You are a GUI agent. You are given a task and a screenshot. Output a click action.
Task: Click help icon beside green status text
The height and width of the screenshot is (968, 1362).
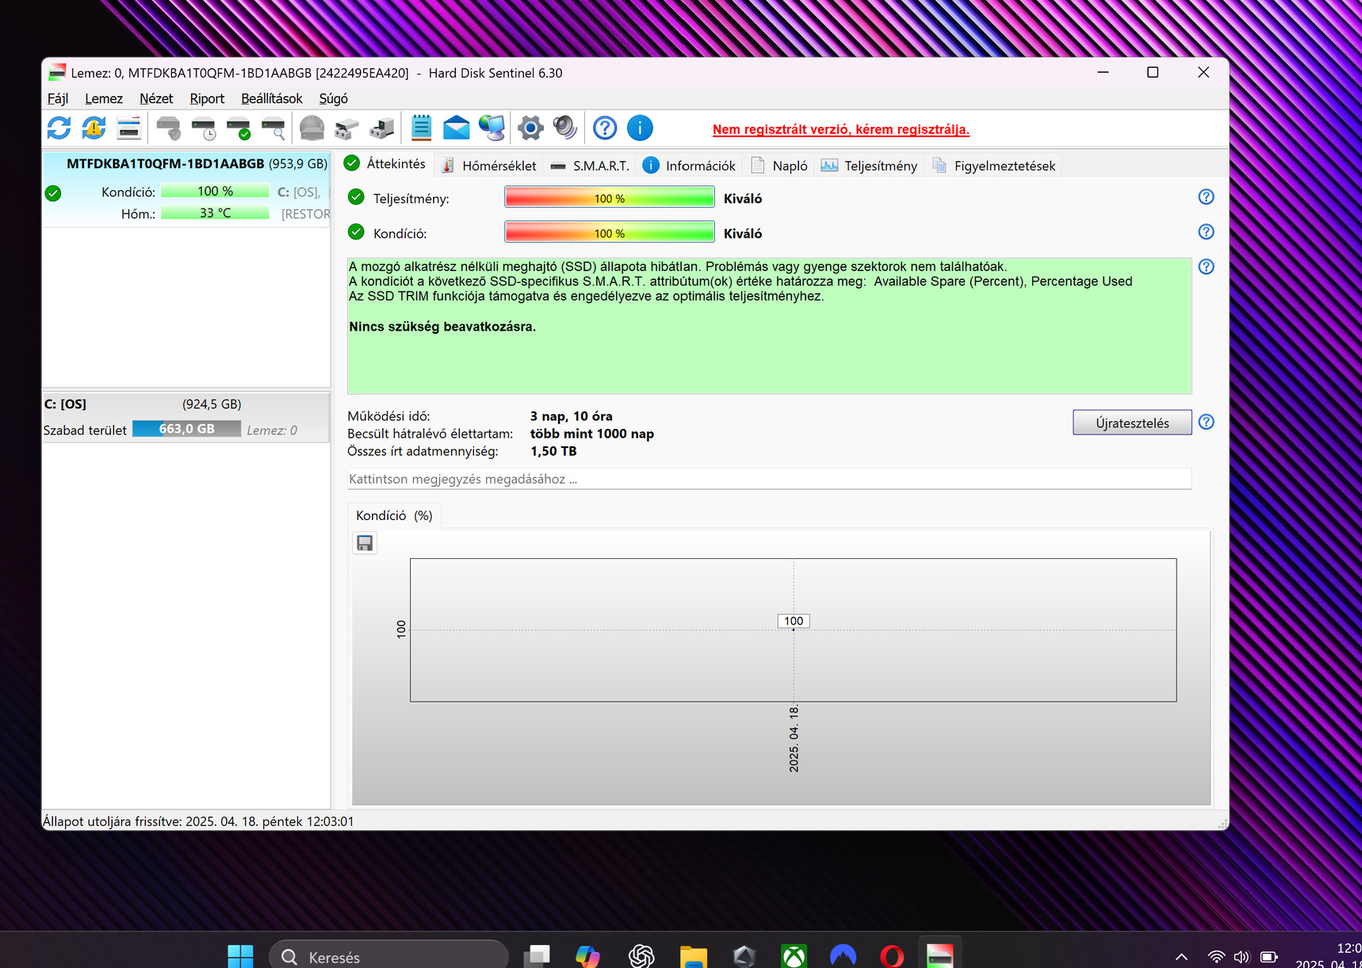(x=1206, y=266)
